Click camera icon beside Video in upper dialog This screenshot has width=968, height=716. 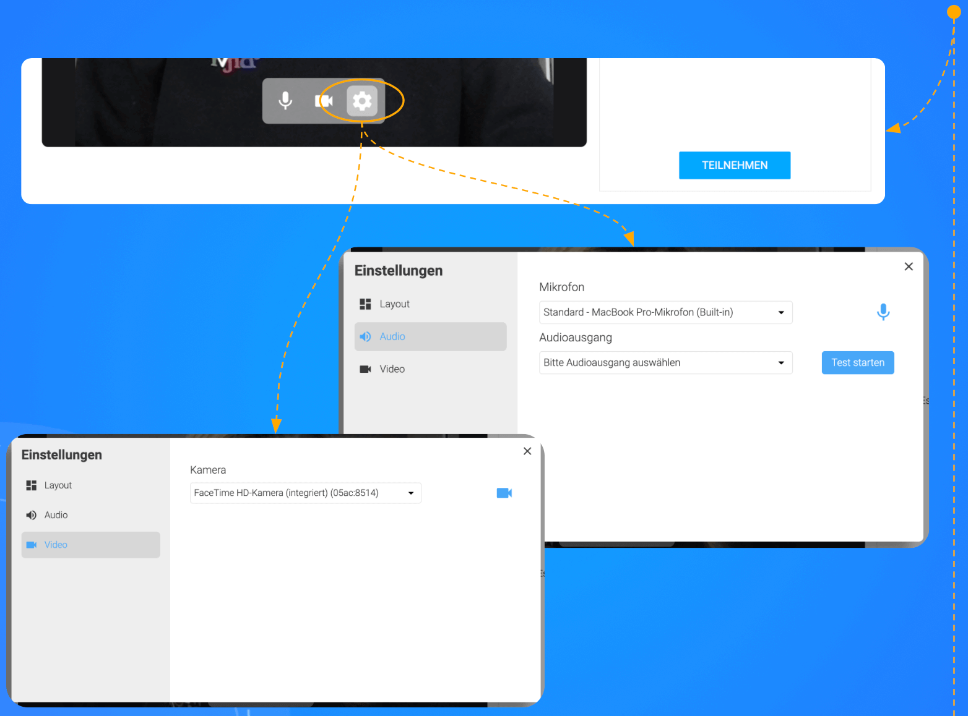[x=365, y=369]
